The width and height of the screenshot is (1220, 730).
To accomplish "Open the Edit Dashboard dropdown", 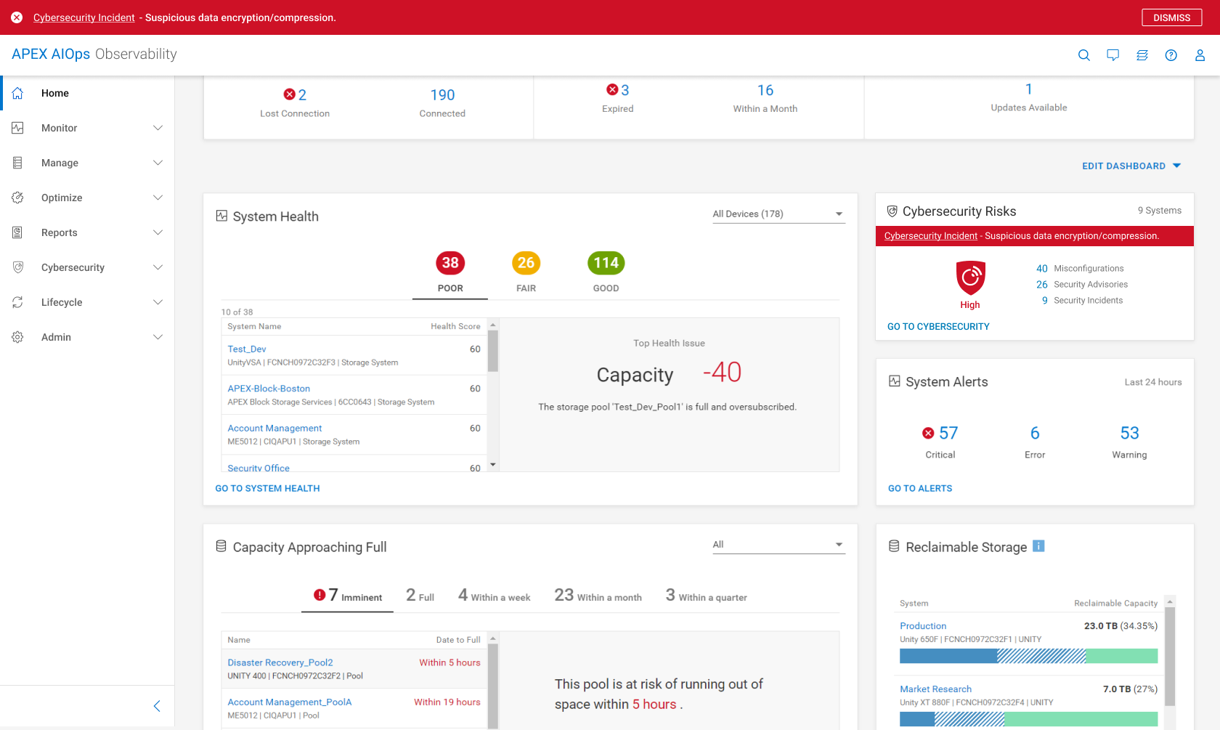I will 1131,166.
